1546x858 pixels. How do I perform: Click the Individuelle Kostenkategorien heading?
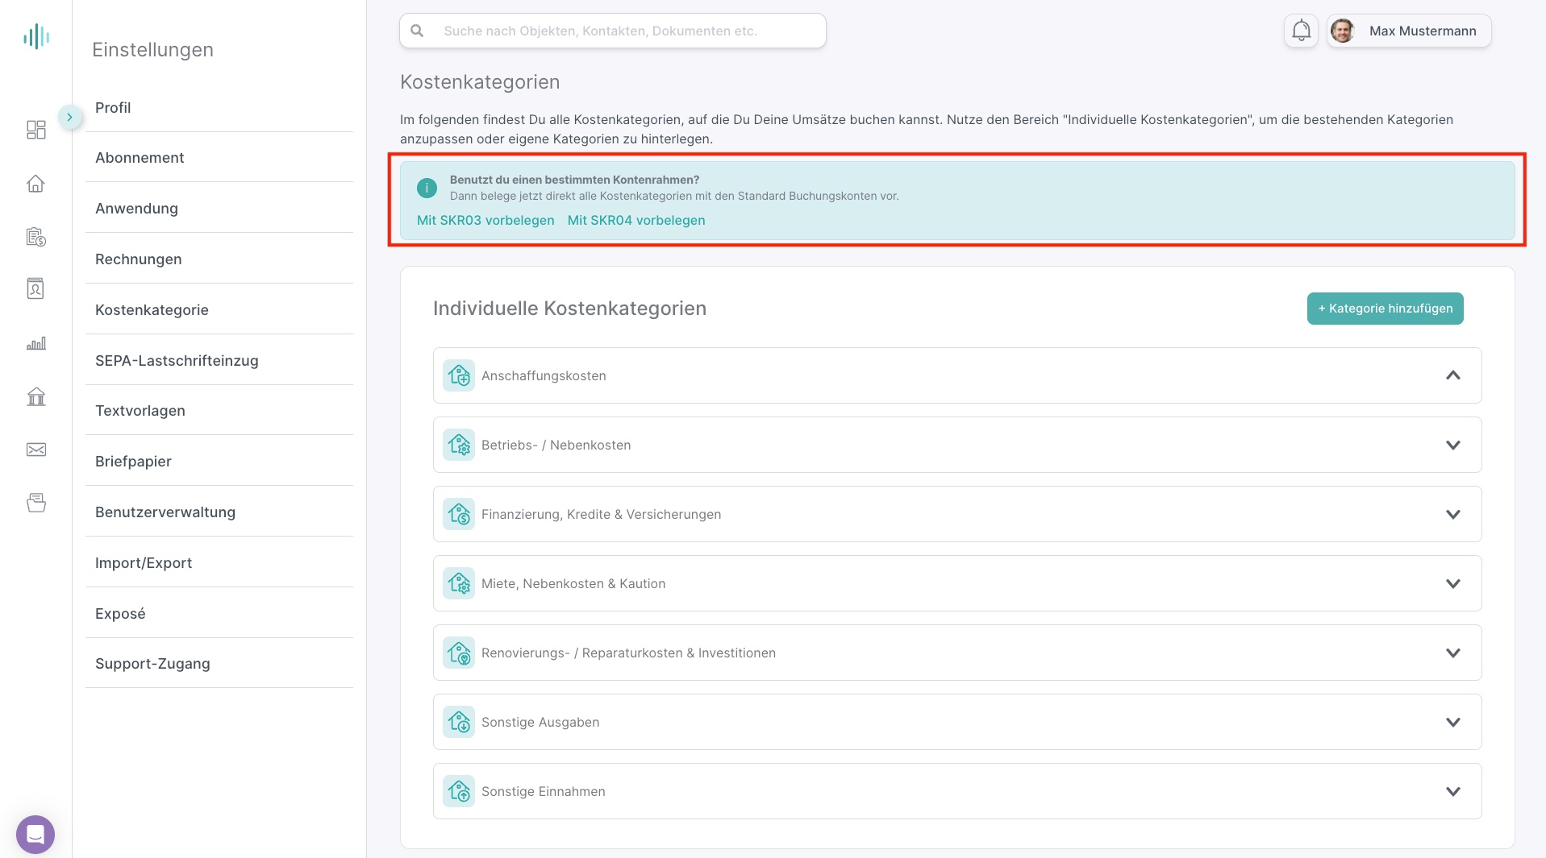(x=569, y=309)
